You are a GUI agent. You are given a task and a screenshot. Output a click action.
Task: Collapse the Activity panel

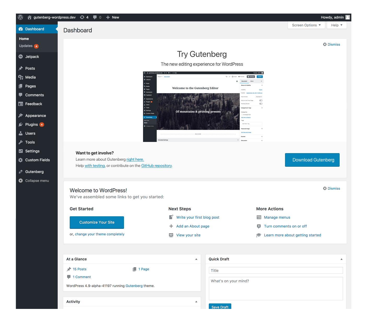tap(196, 302)
